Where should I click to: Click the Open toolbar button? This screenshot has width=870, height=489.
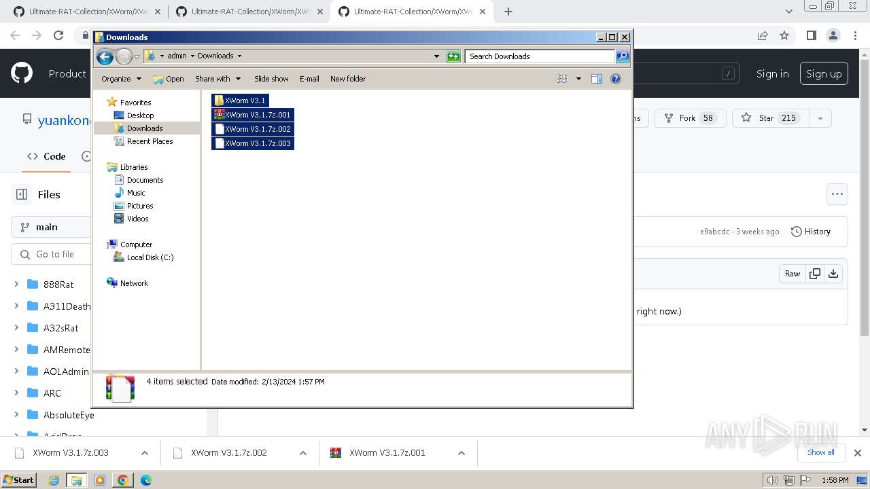coord(169,79)
